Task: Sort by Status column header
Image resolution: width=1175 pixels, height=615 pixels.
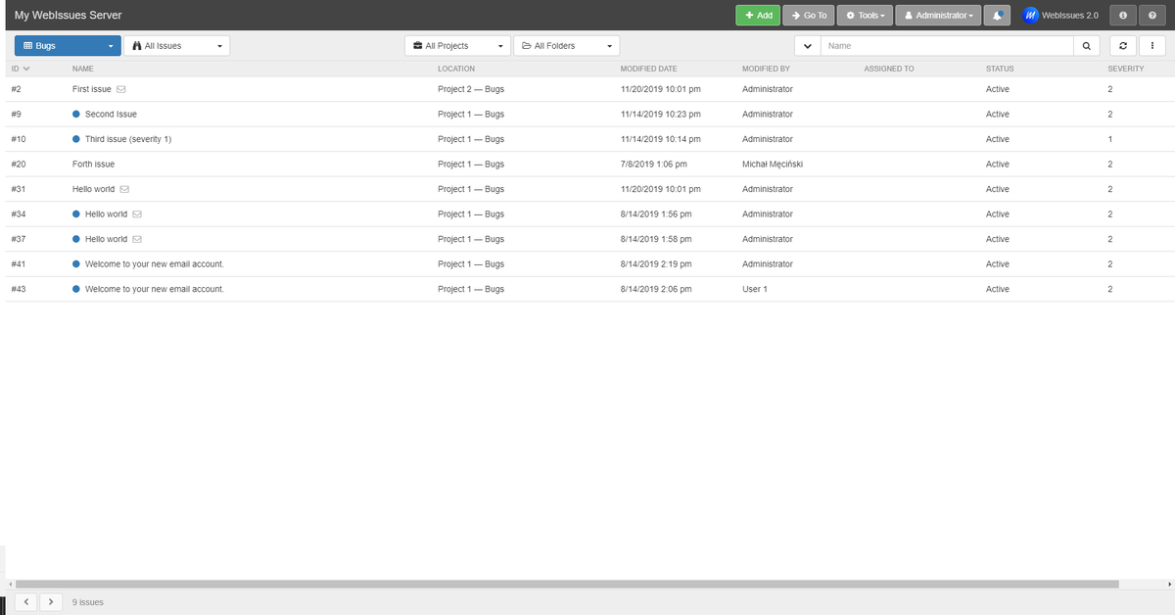Action: [1000, 69]
